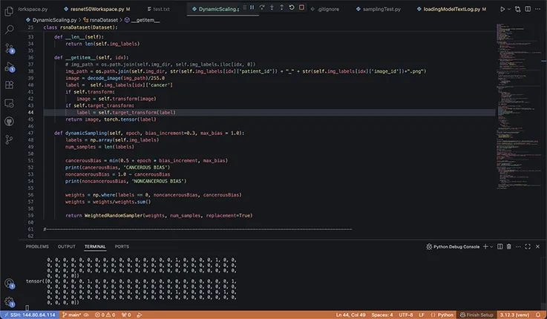Click Step Over in the debug toolbar
The width and height of the screenshot is (547, 319).
click(x=262, y=7)
